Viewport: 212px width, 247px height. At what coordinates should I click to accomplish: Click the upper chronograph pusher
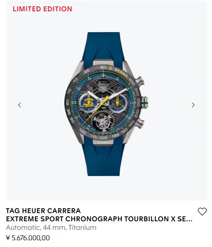click(x=140, y=82)
